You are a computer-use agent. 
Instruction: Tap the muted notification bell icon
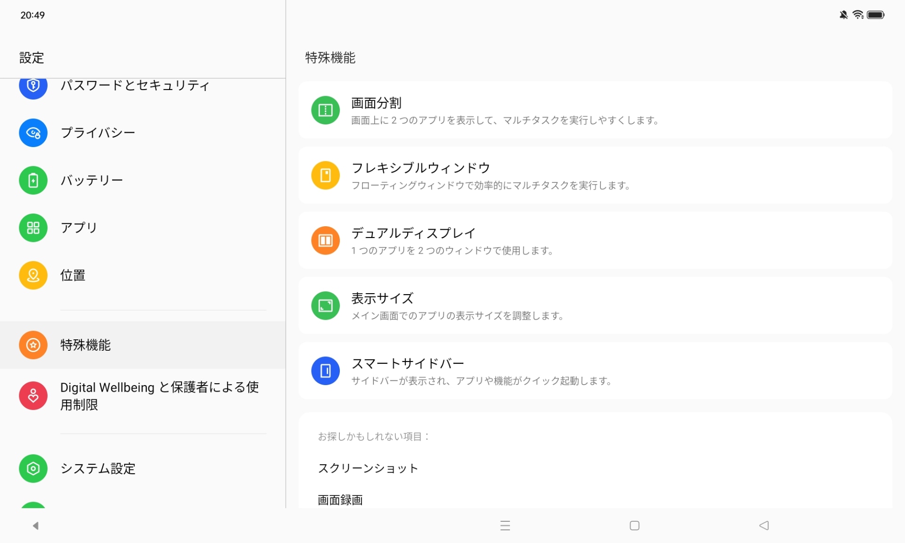[843, 15]
